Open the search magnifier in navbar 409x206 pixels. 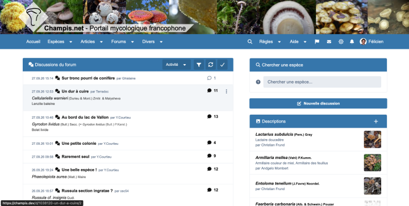pyautogui.click(x=249, y=41)
